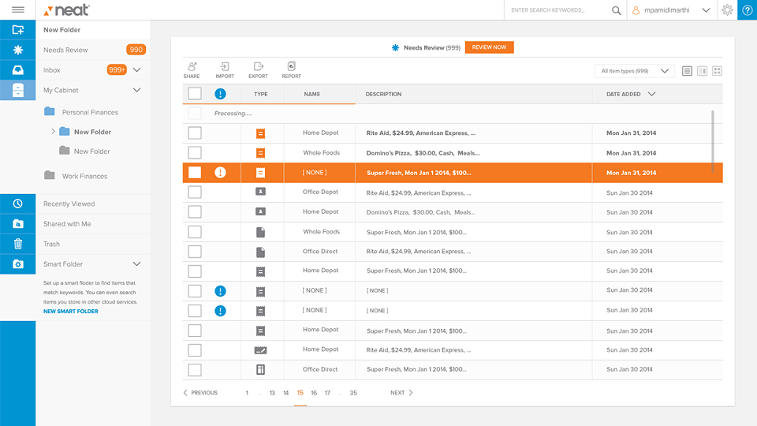Viewport: 757px width, 426px height.
Task: Open help with the question mark icon
Action: pyautogui.click(x=747, y=10)
